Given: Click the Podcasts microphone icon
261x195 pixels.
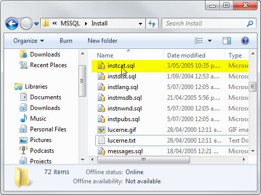Looking at the screenshot, I should point(23,150).
